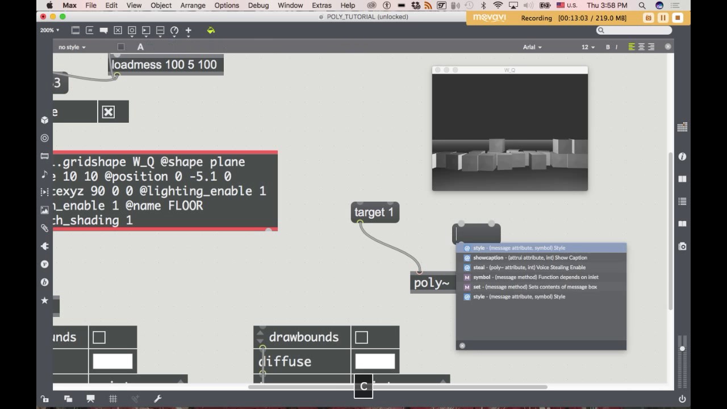The height and width of the screenshot is (409, 727).
Task: Open the Video sidebar icon
Action: 45,192
